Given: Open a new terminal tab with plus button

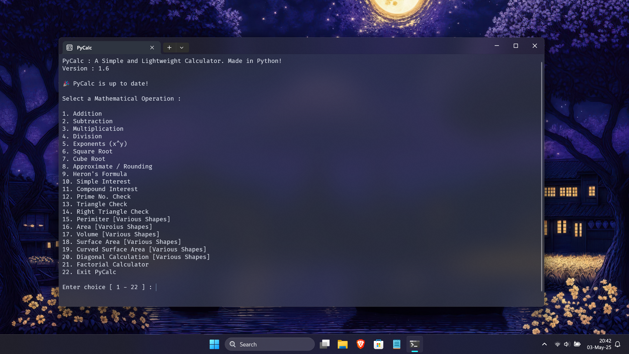Looking at the screenshot, I should pyautogui.click(x=169, y=48).
